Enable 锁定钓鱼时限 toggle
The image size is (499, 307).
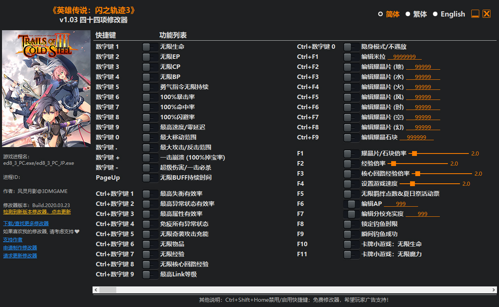click(x=351, y=224)
